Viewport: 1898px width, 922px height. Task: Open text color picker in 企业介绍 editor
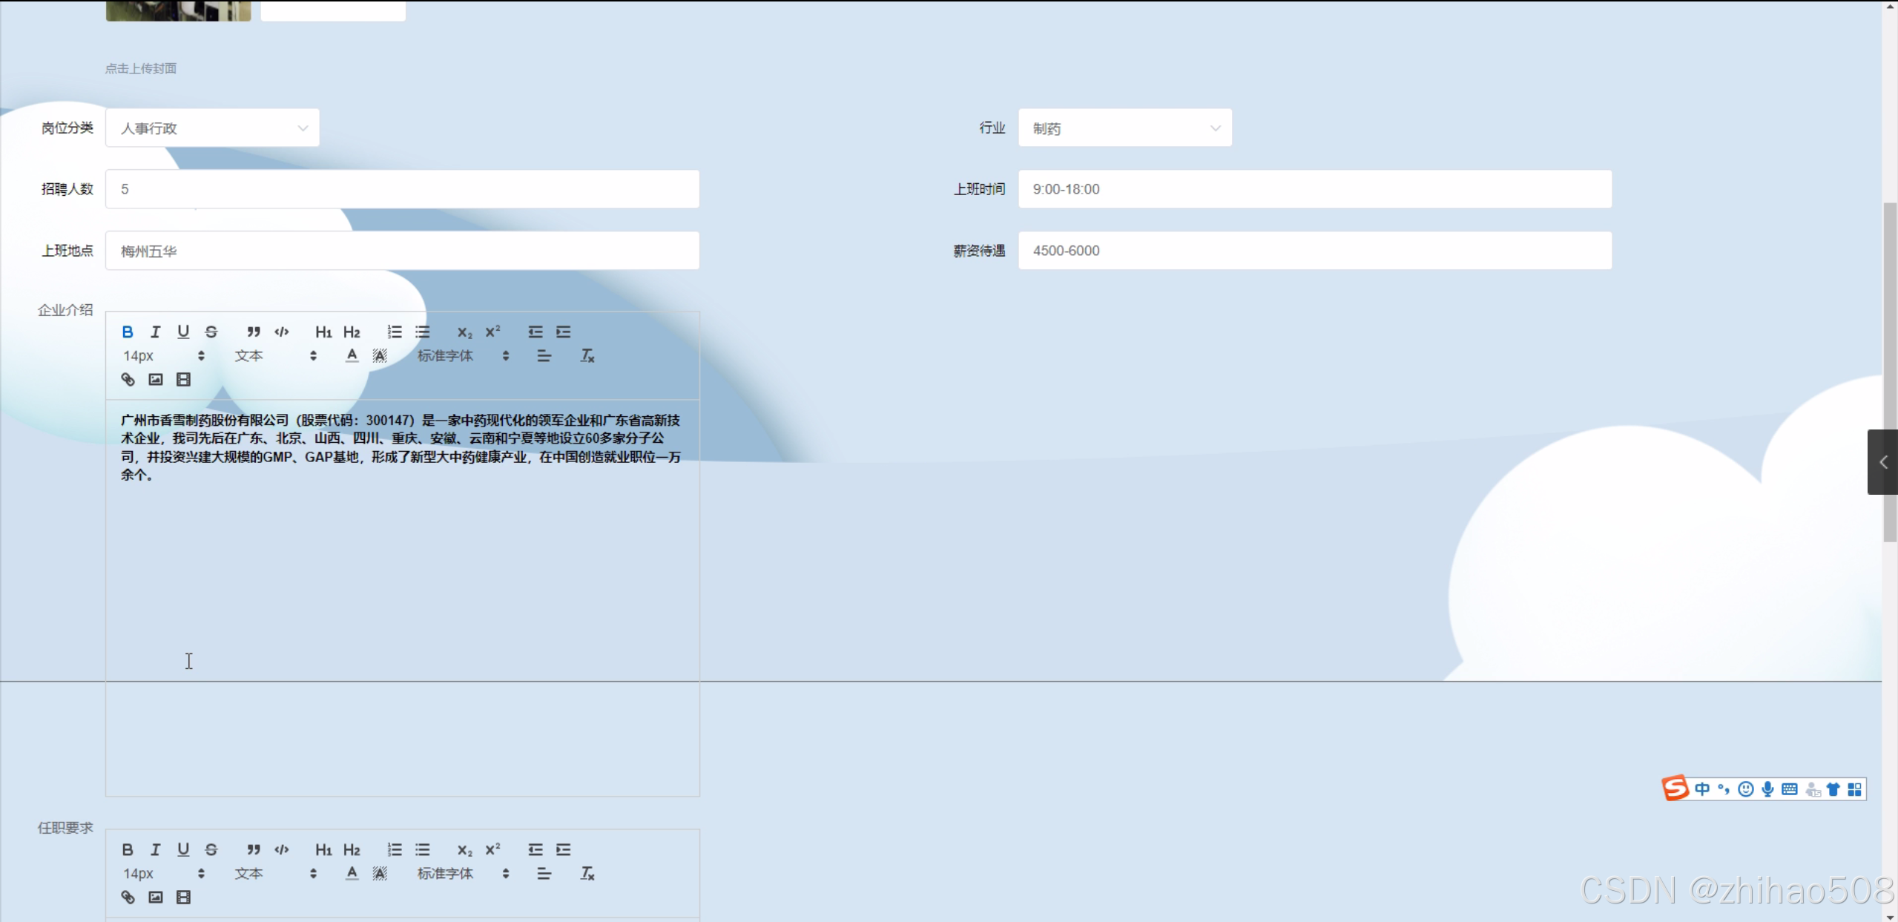(x=352, y=356)
